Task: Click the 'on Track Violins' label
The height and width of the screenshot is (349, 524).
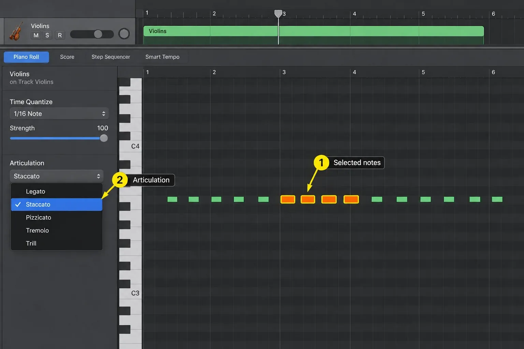Action: [31, 82]
